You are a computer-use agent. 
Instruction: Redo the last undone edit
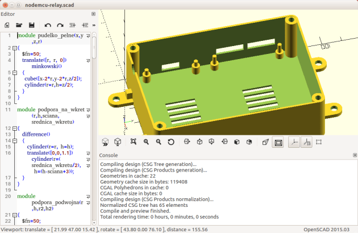(60, 25)
